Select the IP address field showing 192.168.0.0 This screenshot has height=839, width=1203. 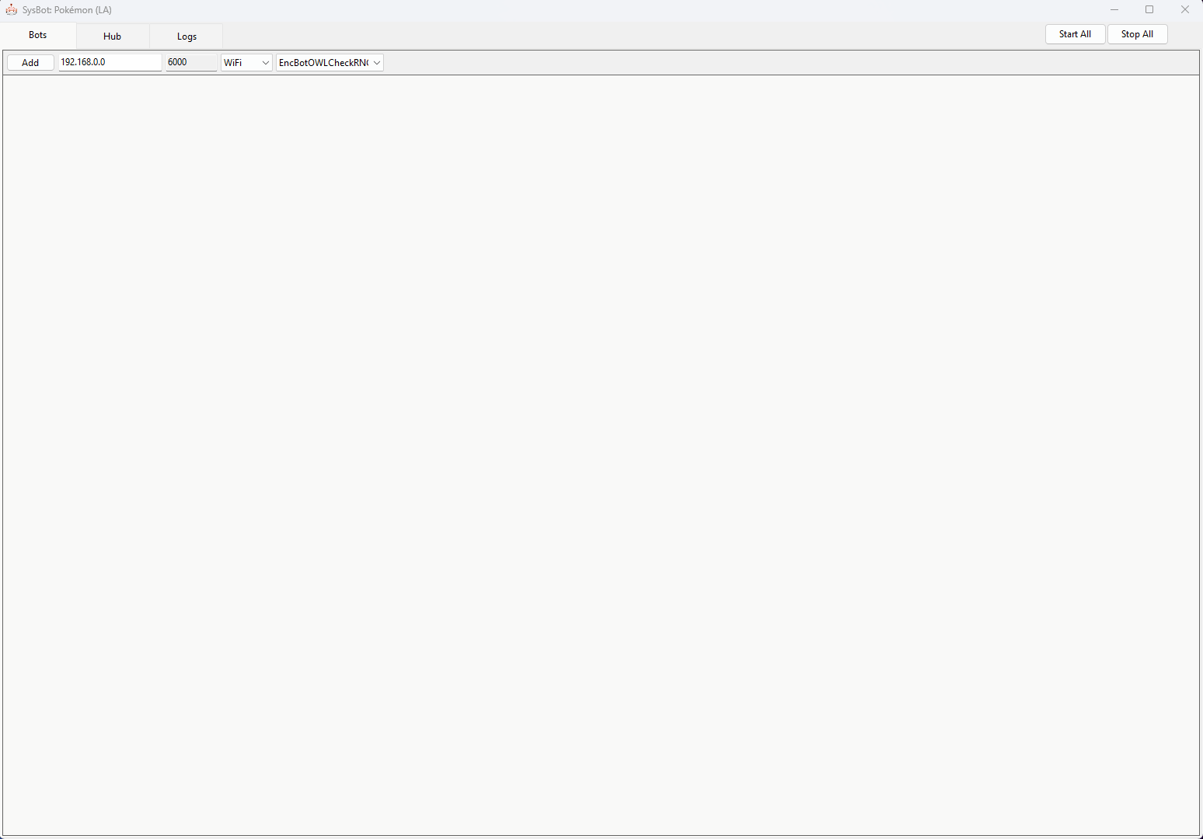(109, 61)
